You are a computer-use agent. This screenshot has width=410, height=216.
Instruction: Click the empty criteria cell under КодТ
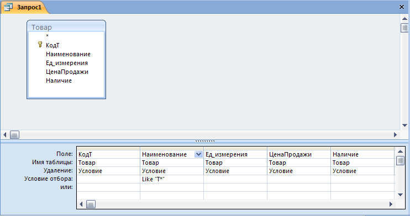click(108, 179)
